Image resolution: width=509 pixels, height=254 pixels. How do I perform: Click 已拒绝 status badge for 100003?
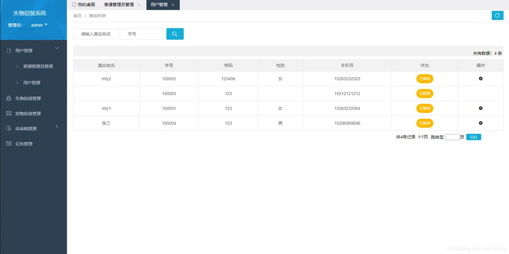(425, 94)
